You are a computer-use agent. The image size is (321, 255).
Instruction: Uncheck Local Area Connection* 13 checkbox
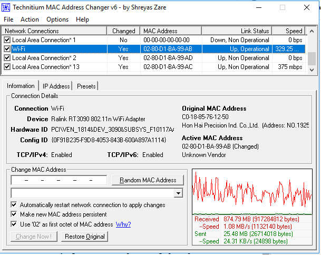pyautogui.click(x=7, y=67)
